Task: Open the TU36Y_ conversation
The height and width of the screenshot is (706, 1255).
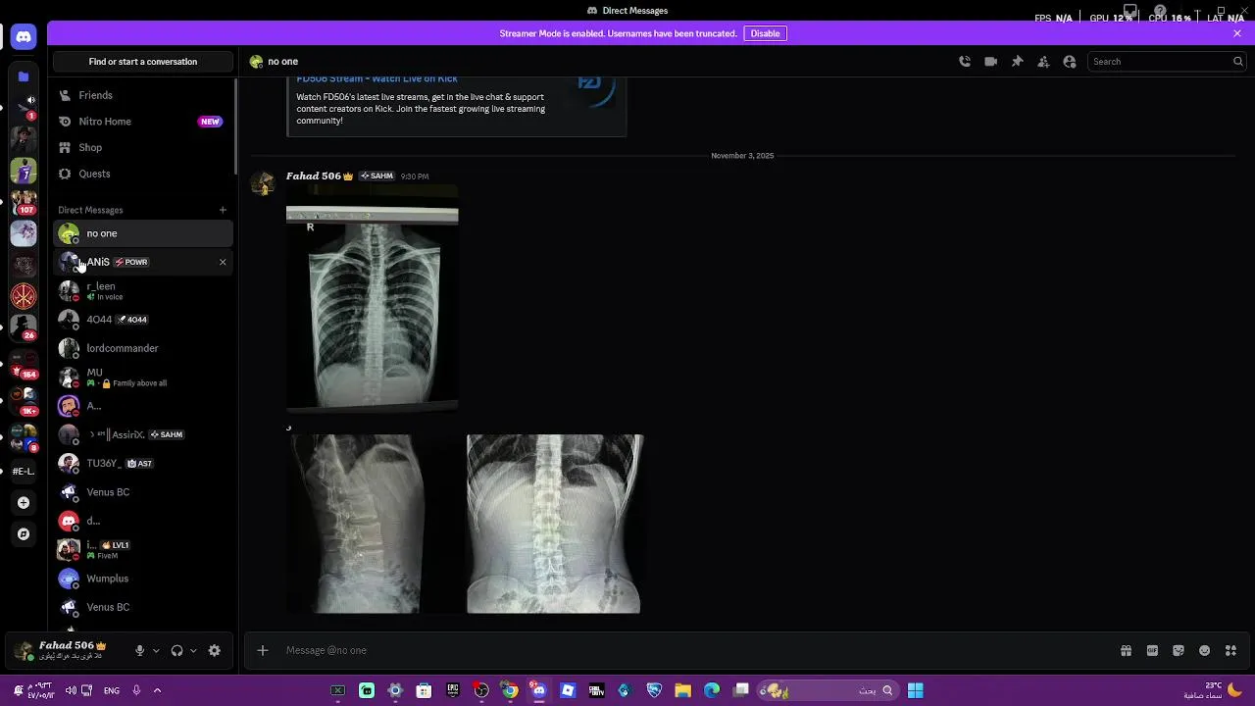Action: pyautogui.click(x=143, y=463)
